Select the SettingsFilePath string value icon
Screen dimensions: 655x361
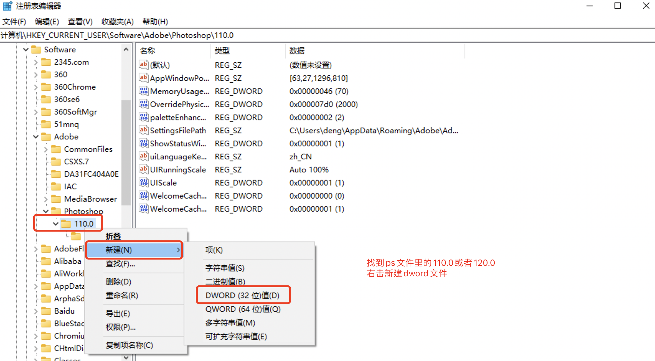(144, 130)
